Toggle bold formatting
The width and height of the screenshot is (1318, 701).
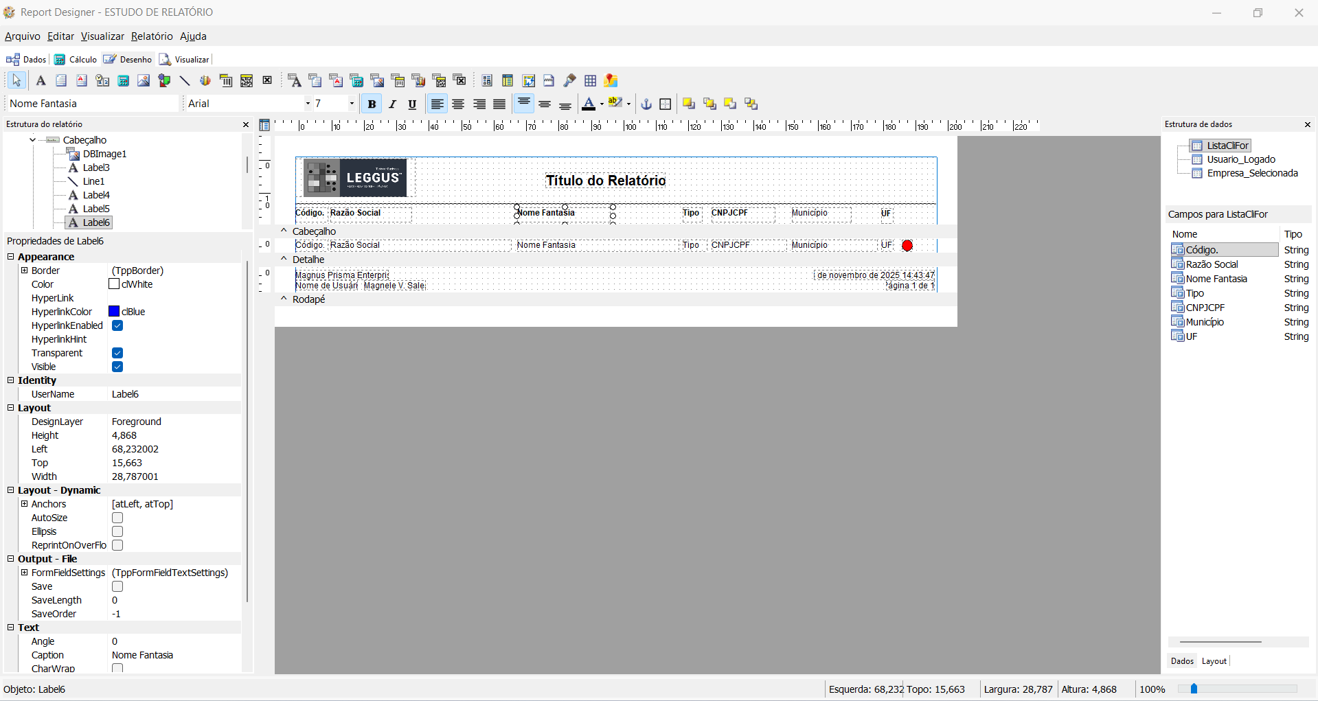372,104
